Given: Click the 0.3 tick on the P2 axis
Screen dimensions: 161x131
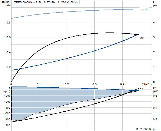Looking at the screenshot, I should (x=94, y=84).
